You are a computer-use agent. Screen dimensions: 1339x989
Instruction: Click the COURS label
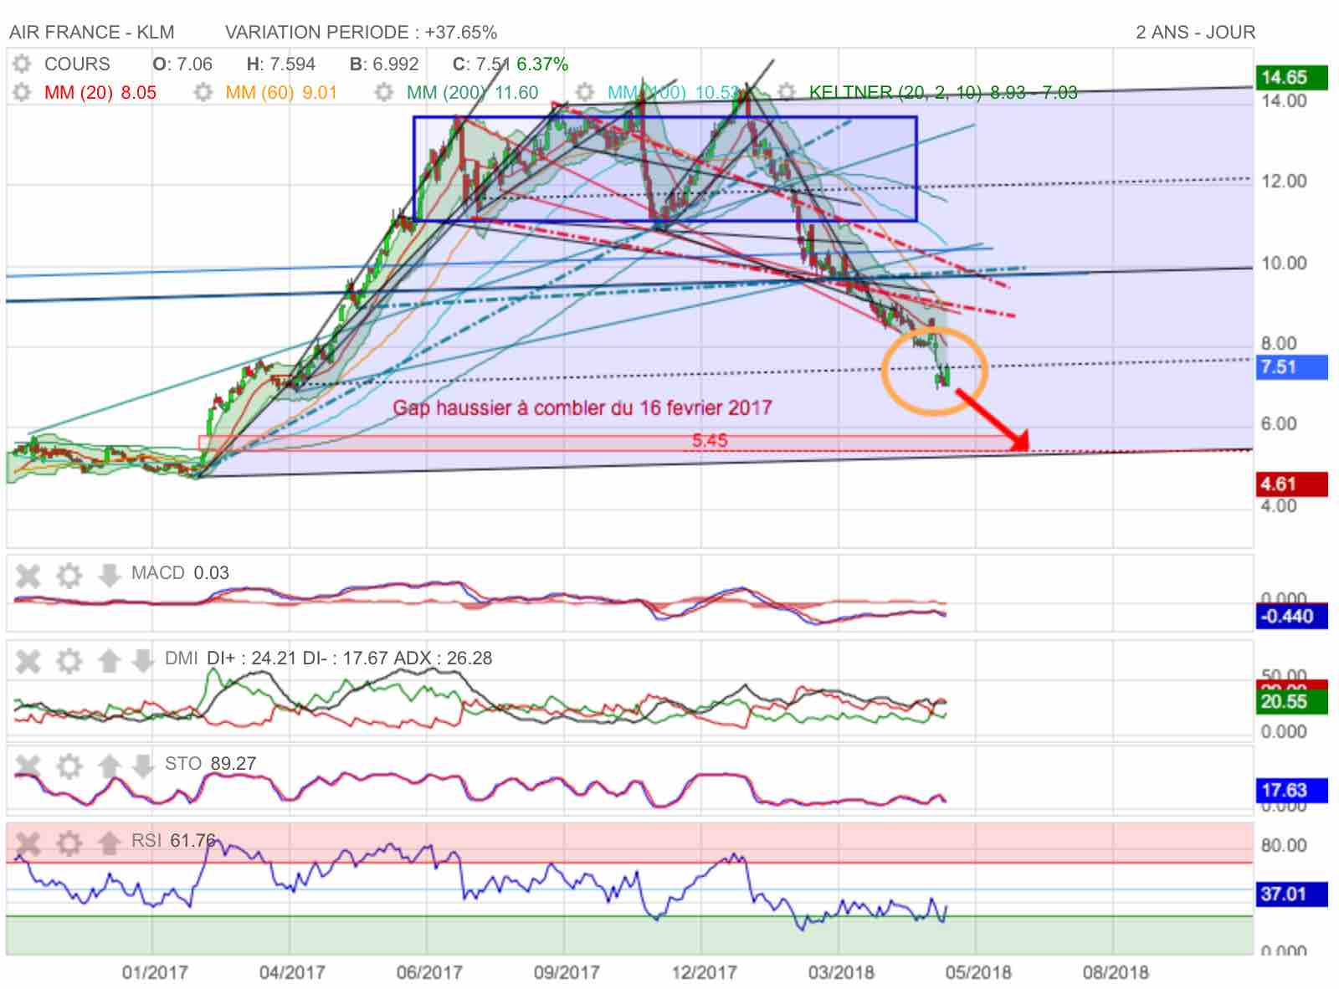pos(77,64)
